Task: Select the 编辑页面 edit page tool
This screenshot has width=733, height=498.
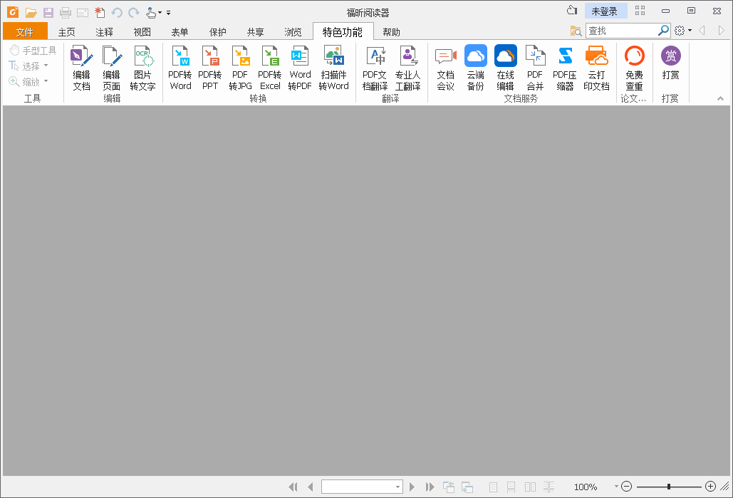Action: [x=111, y=68]
